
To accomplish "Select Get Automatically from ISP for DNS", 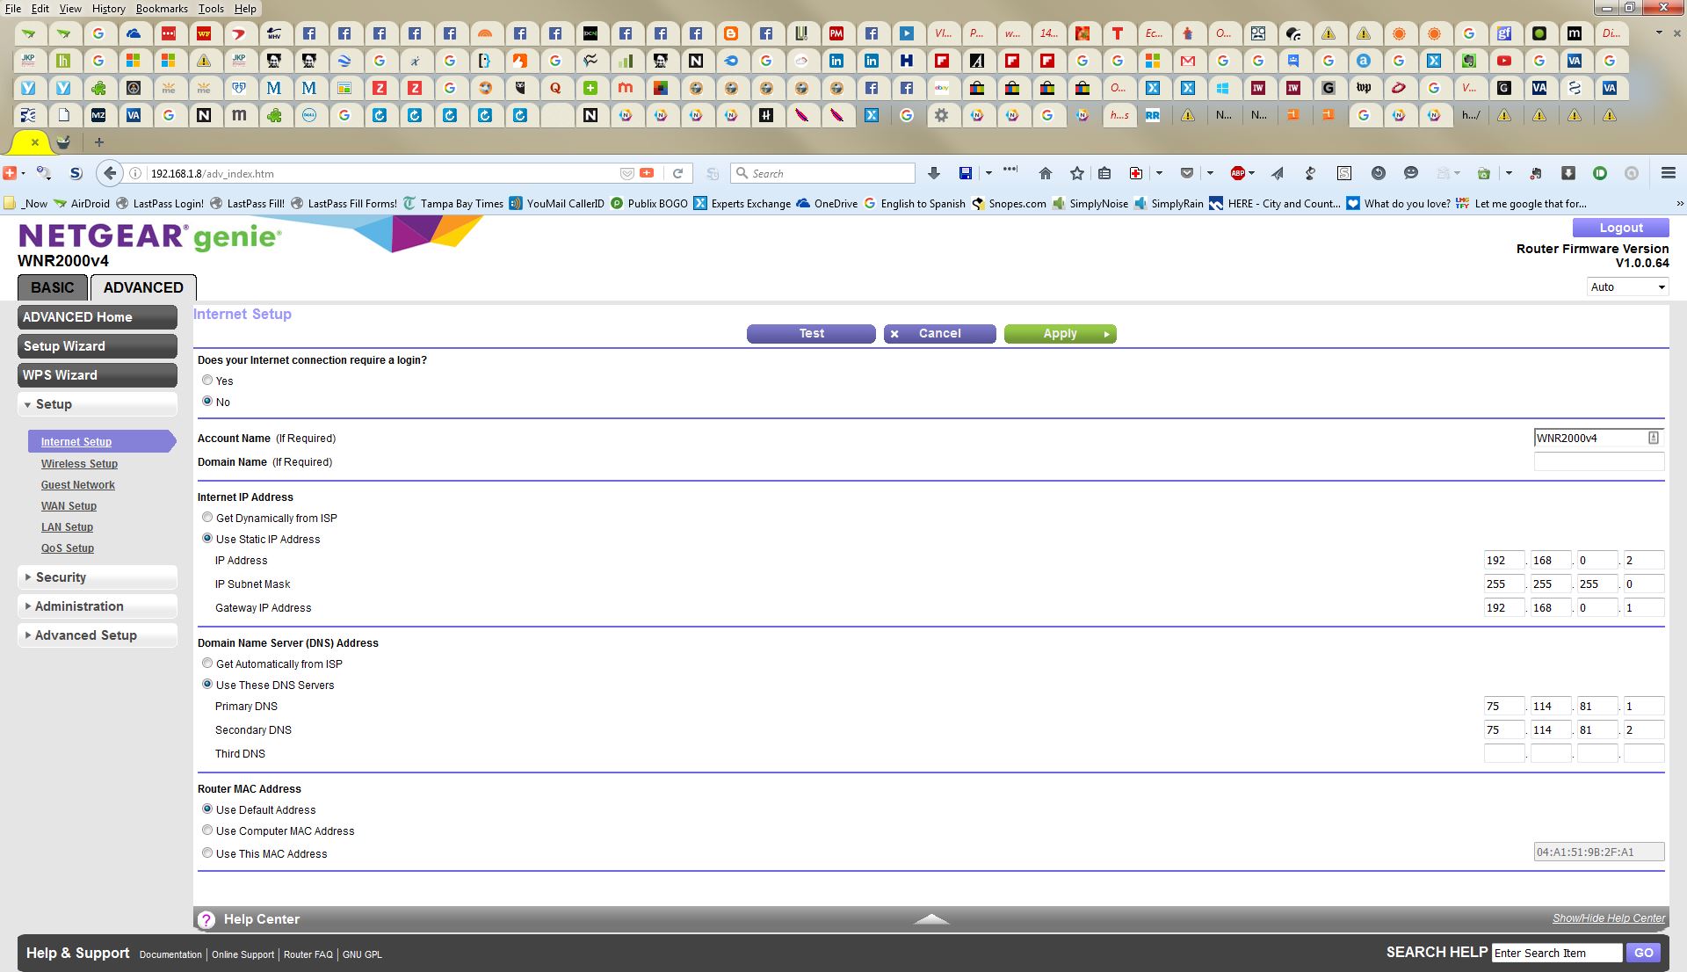I will (207, 664).
